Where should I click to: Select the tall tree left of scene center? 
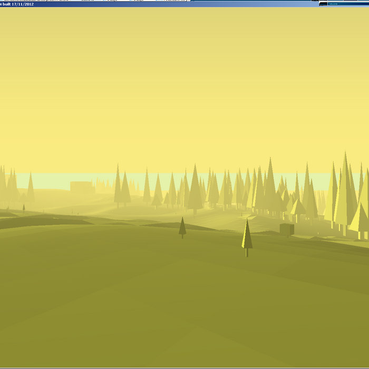(118, 187)
